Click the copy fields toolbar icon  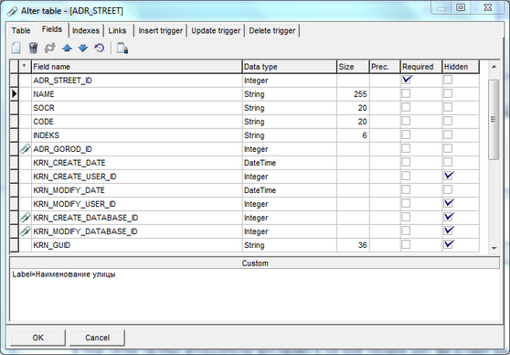(122, 48)
